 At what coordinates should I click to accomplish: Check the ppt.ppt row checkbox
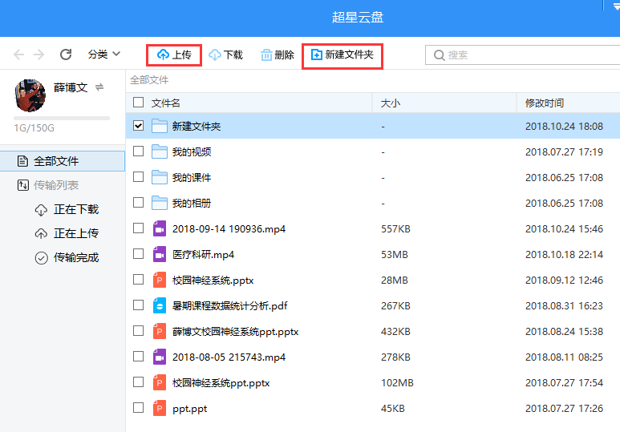(139, 407)
